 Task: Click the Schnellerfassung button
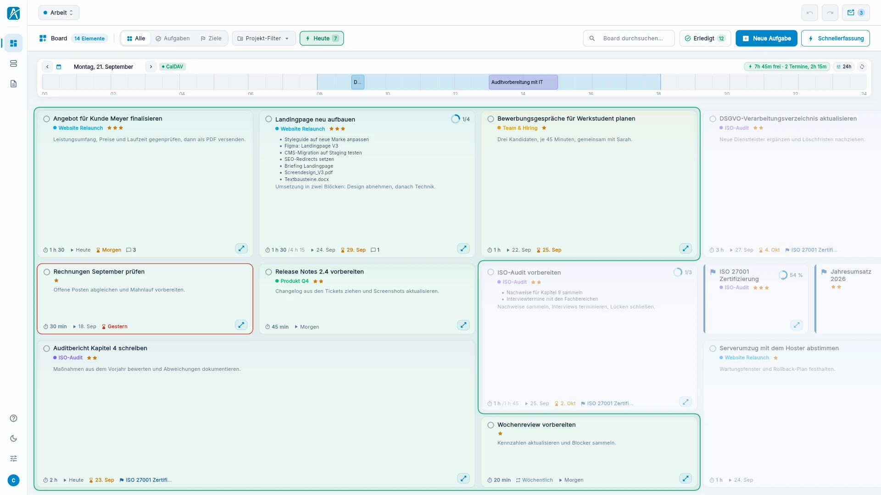click(x=835, y=38)
